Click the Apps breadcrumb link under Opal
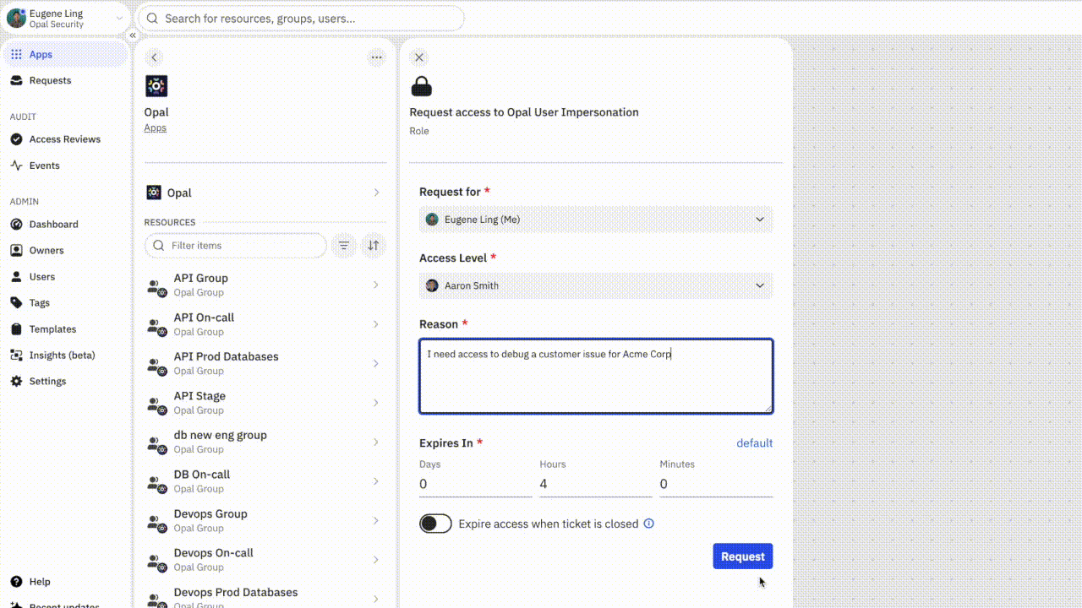The height and width of the screenshot is (608, 1082). click(x=156, y=128)
